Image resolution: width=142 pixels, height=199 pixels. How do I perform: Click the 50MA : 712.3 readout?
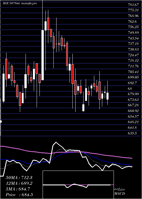pos(19,178)
